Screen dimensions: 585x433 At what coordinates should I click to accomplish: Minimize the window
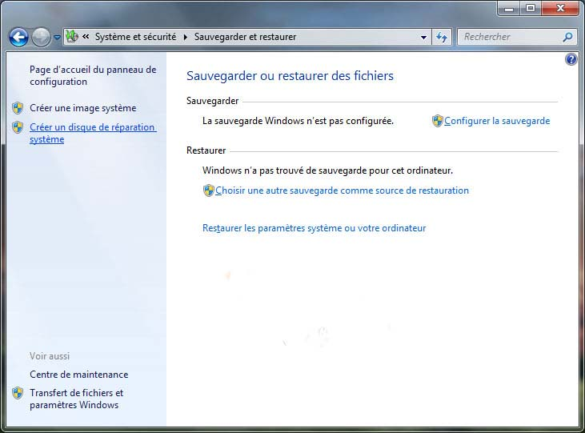509,8
